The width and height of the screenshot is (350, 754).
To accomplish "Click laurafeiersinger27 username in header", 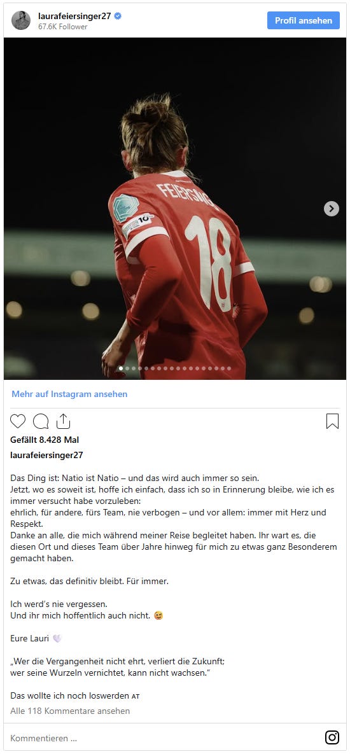I will [74, 16].
